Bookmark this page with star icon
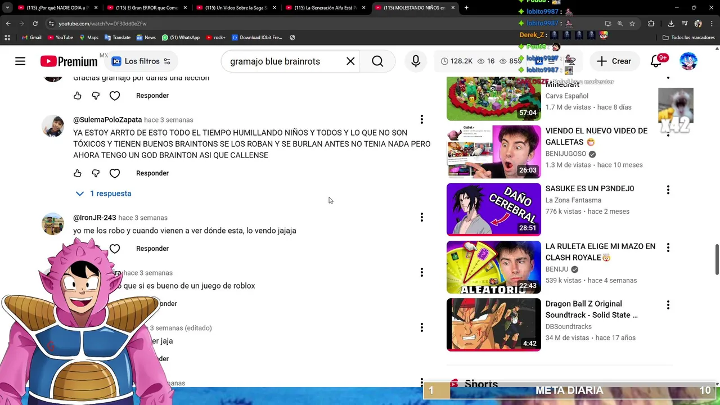Screen dimensions: 720x405 (632, 24)
